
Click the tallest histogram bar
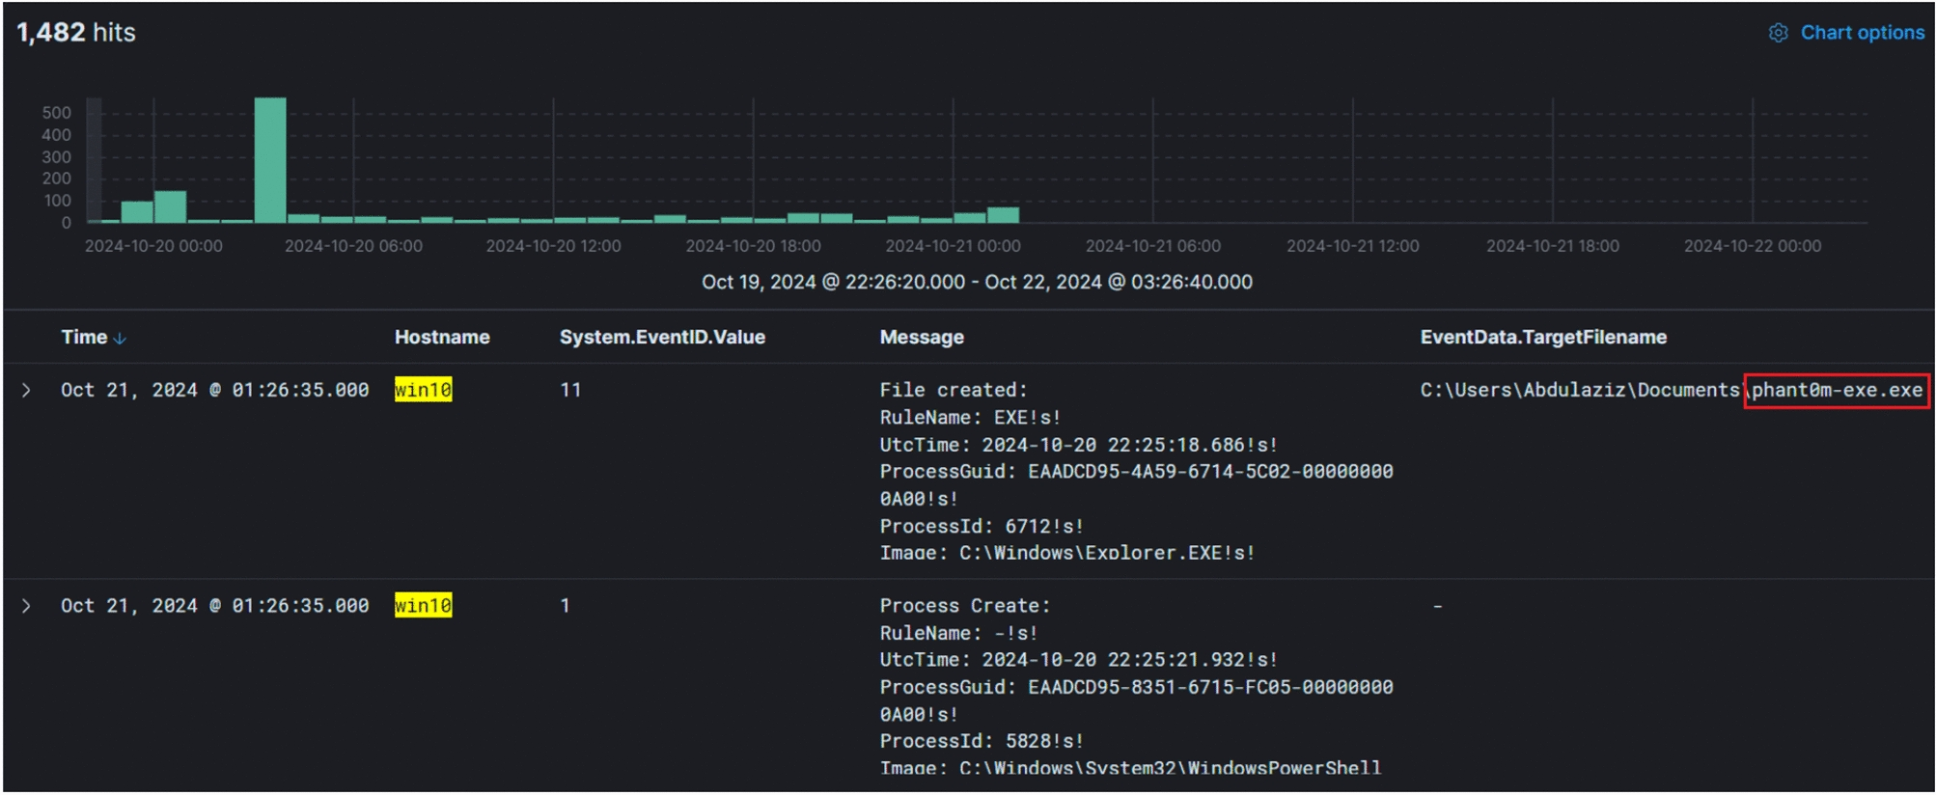(x=270, y=160)
